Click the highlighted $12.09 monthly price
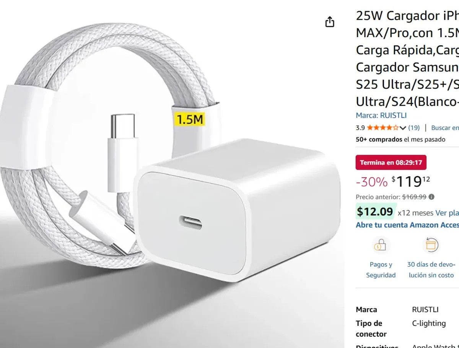The height and width of the screenshot is (348, 459). (x=375, y=211)
